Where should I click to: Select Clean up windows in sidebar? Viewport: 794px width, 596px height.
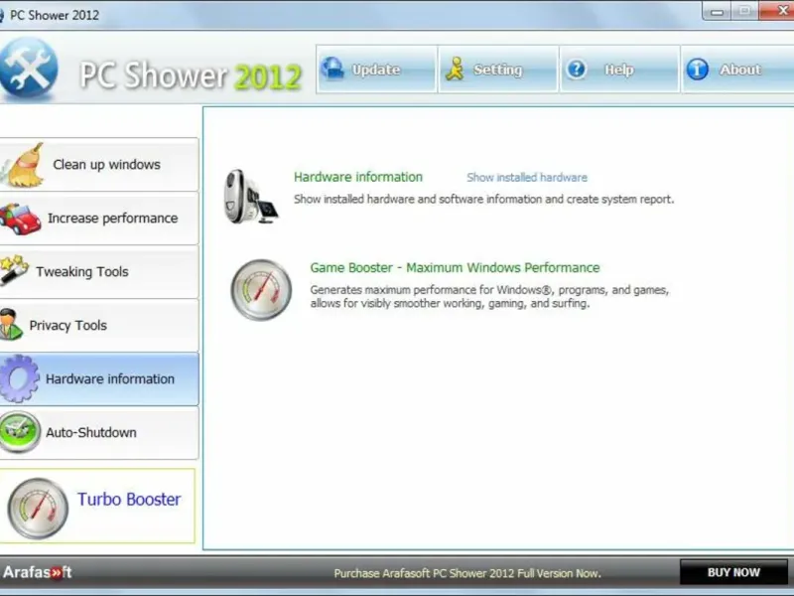(99, 165)
